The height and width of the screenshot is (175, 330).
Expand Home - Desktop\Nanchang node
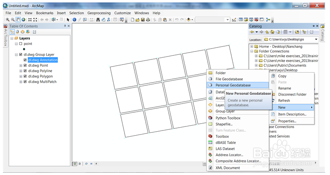pyautogui.click(x=252, y=47)
